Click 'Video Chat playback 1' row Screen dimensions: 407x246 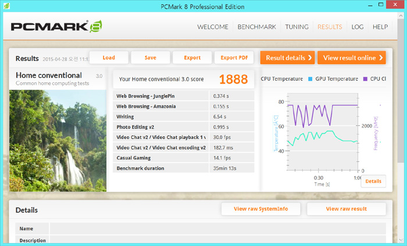click(184, 138)
